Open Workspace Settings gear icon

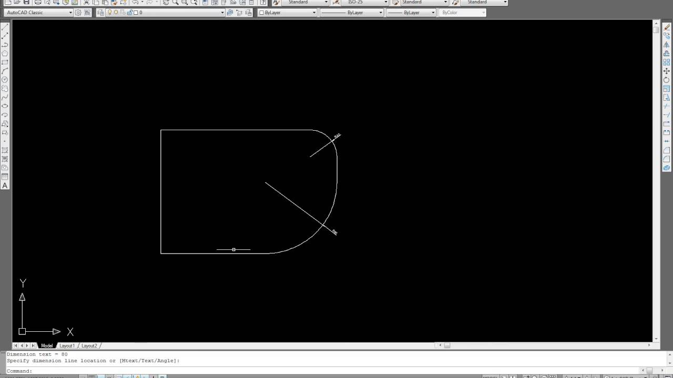78,13
